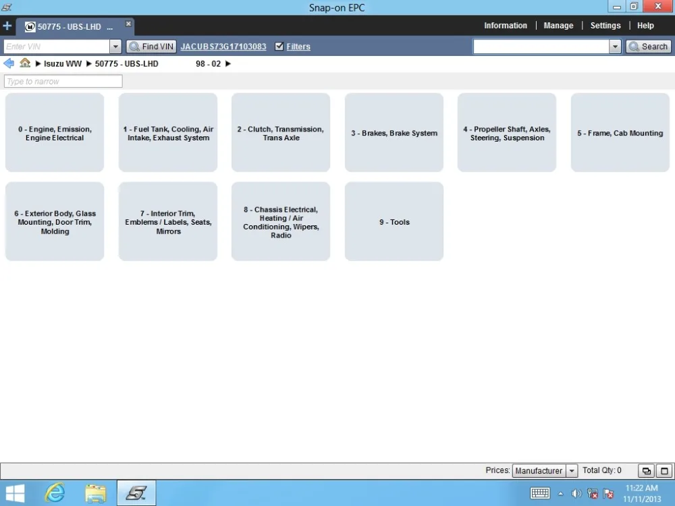Expand arrow before Isuzu WW breadcrumb
This screenshot has width=675, height=506.
(38, 63)
